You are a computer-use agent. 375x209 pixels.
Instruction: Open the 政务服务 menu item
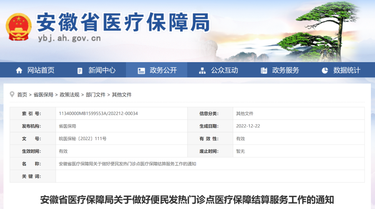coord(286,70)
